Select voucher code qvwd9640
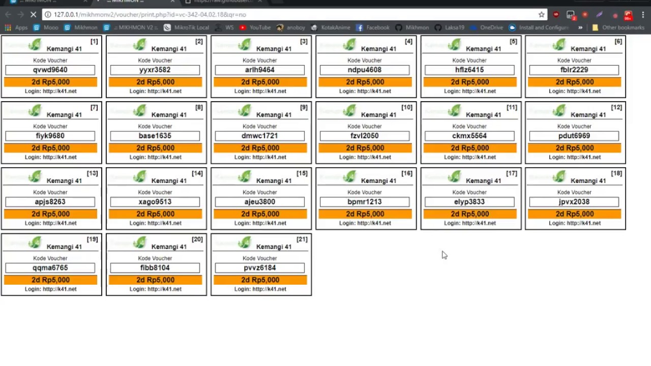The height and width of the screenshot is (366, 651). coord(50,70)
